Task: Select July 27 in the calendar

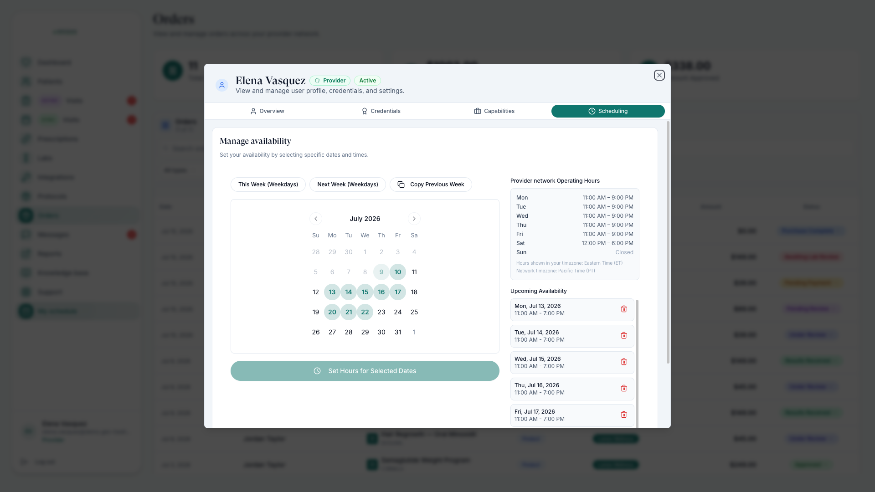Action: coord(332,332)
